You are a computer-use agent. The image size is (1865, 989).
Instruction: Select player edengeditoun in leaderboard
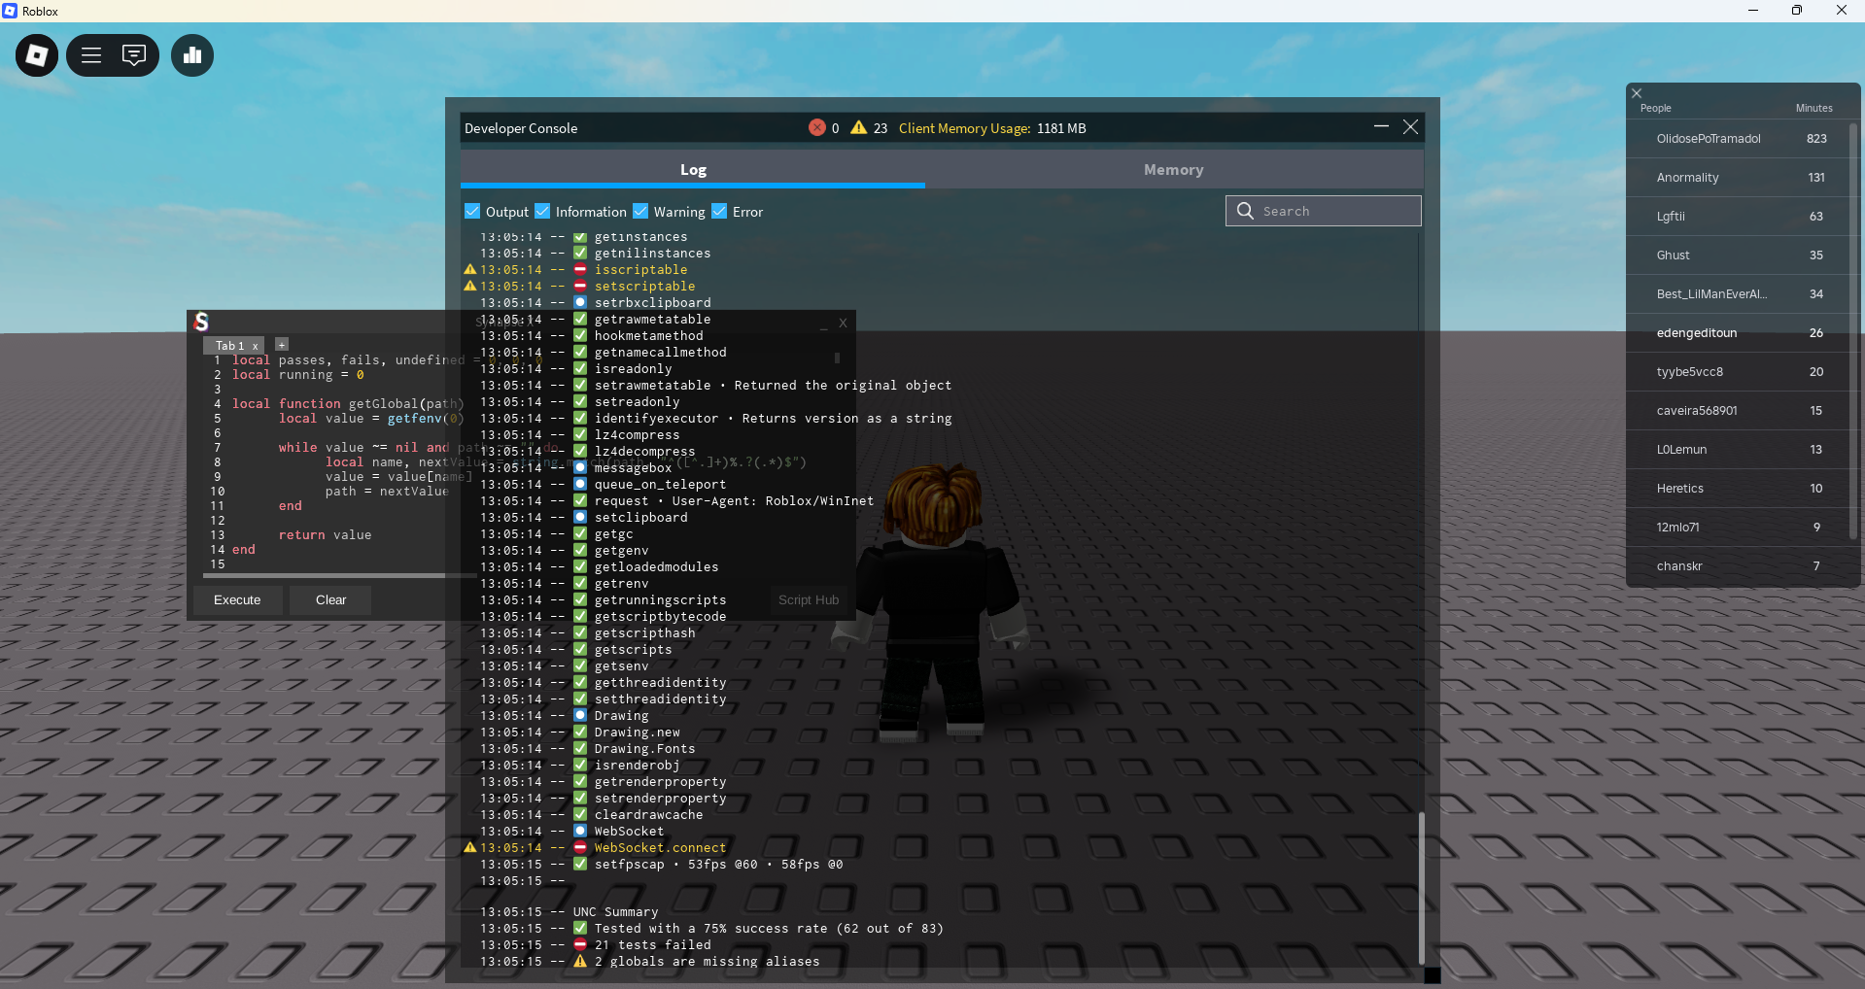[x=1738, y=332]
